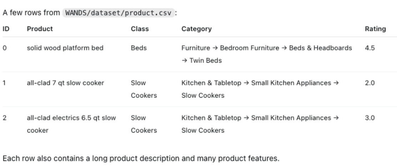397x166 pixels.
Task: Click the row ID 0 cell
Action: (5, 48)
